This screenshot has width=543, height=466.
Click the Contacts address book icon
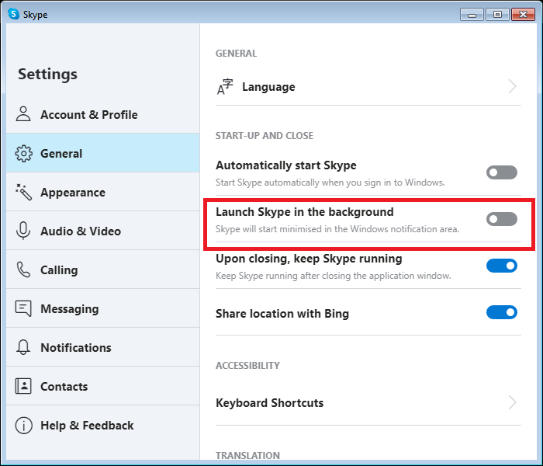(23, 386)
